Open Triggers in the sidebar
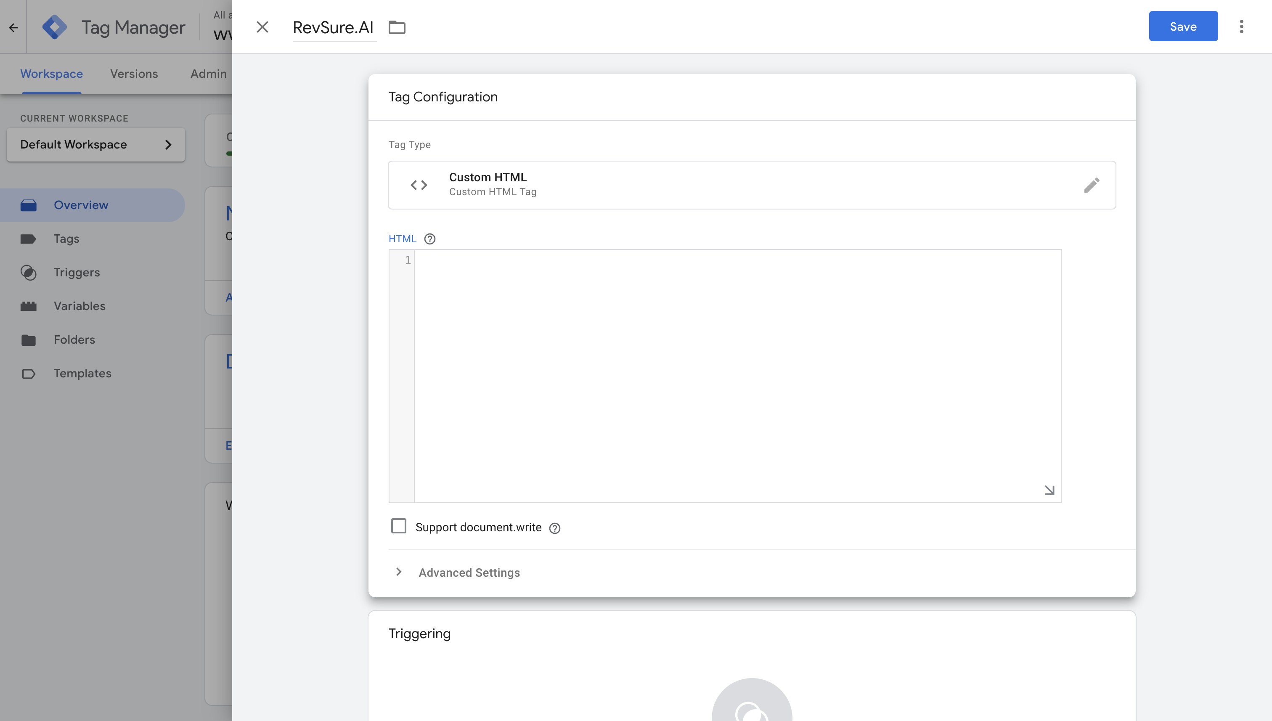The height and width of the screenshot is (721, 1272). [x=77, y=272]
